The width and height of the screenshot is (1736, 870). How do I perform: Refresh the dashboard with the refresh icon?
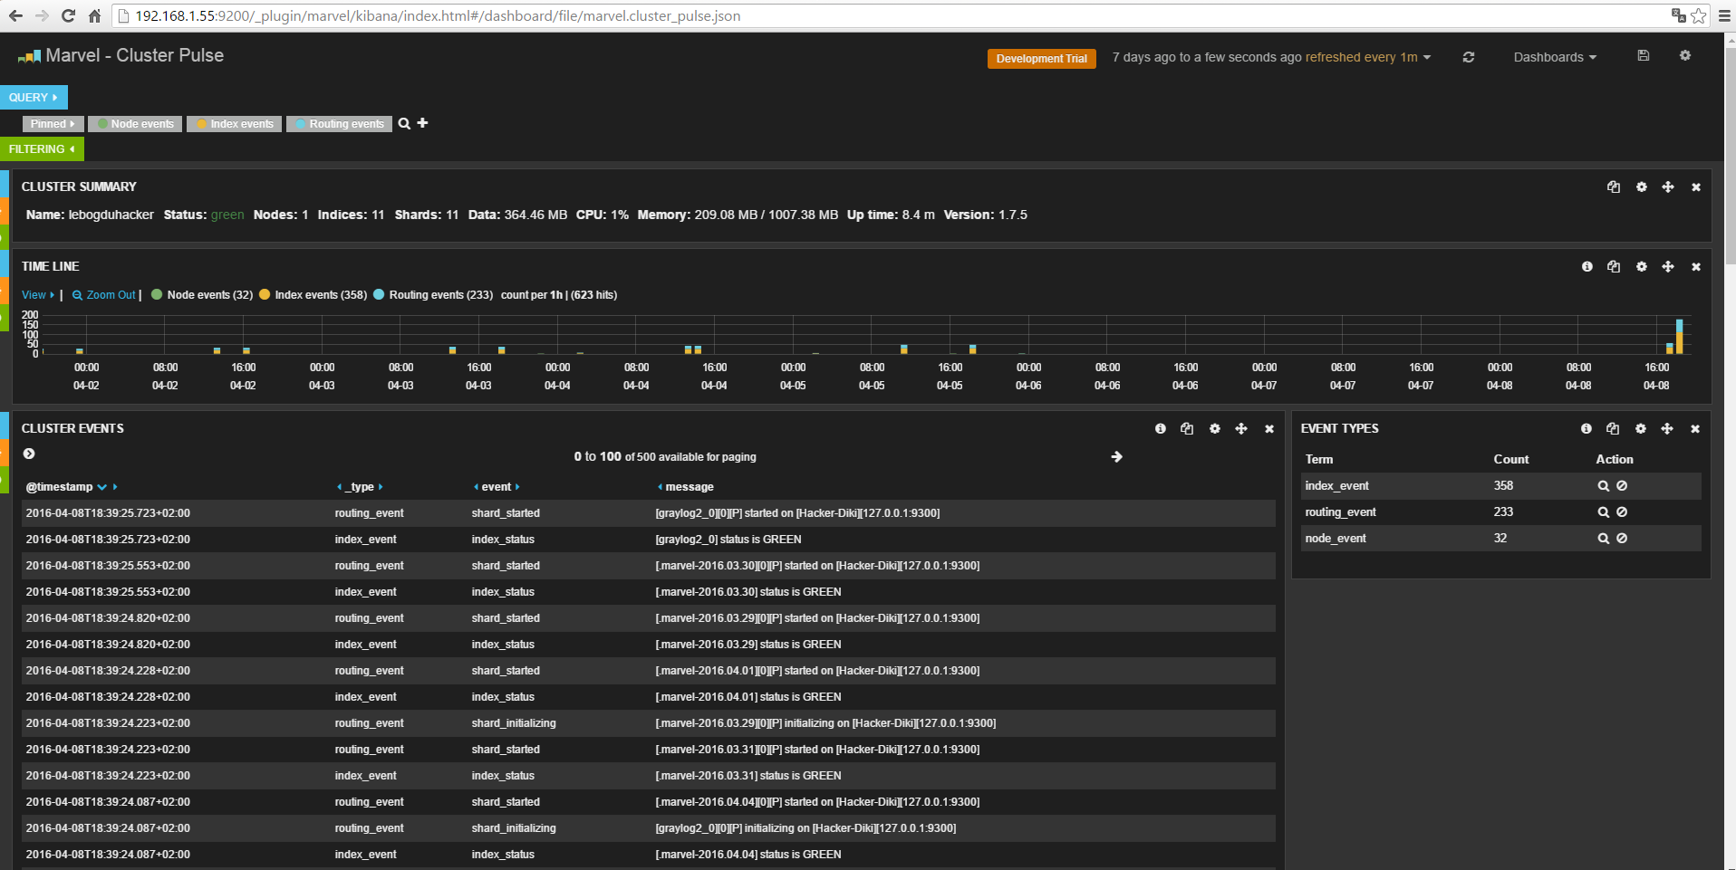coord(1468,57)
